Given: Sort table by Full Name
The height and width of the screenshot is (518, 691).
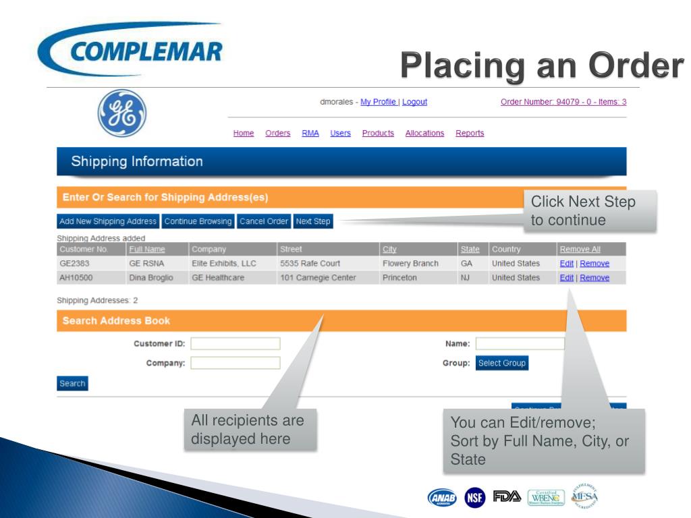Looking at the screenshot, I should click(x=146, y=250).
